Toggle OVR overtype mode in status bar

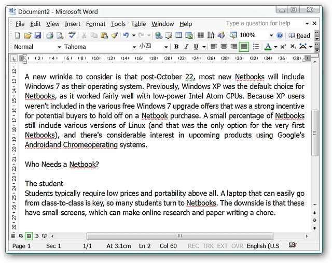pyautogui.click(x=237, y=246)
